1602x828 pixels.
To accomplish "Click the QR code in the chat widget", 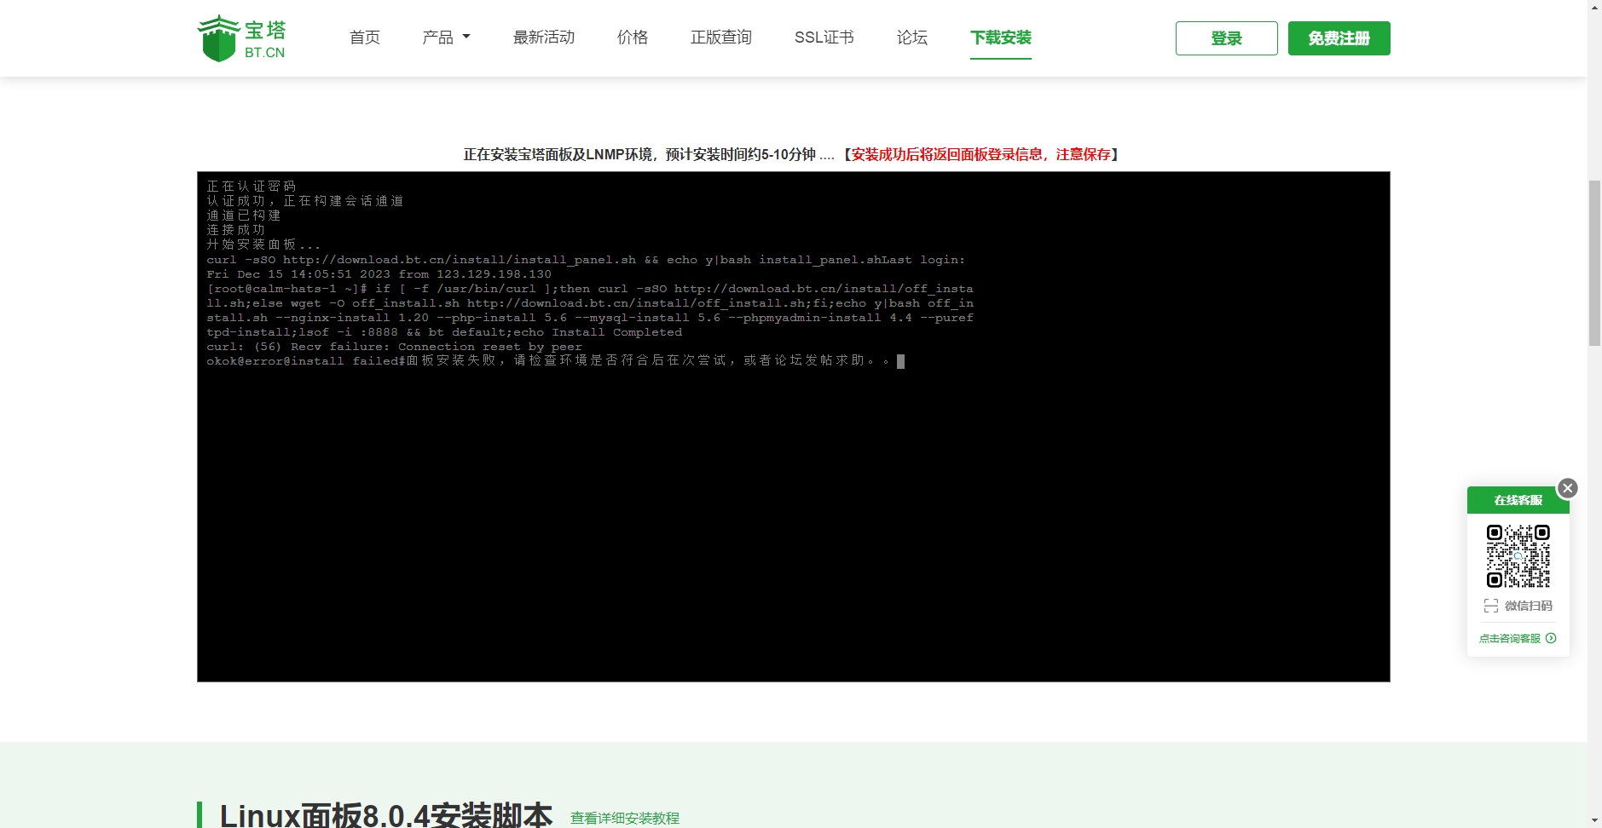I will click(1518, 555).
